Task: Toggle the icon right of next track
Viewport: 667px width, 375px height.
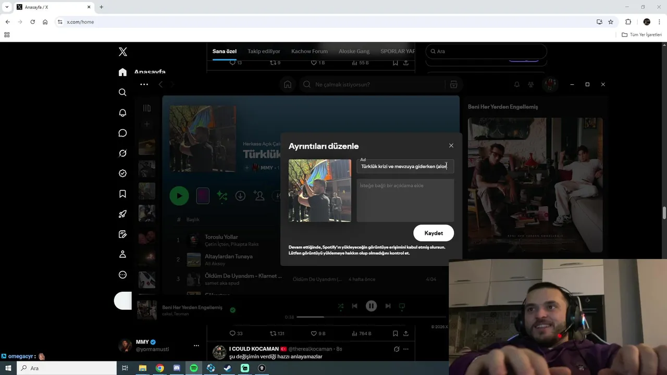Action: 402,306
